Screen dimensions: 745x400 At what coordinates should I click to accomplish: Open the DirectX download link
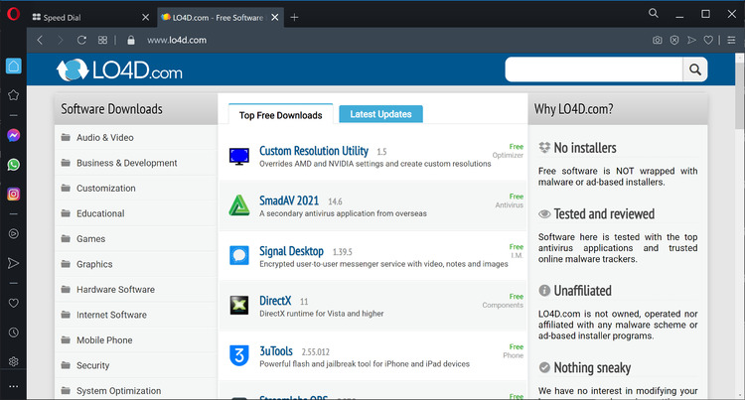pyautogui.click(x=275, y=301)
